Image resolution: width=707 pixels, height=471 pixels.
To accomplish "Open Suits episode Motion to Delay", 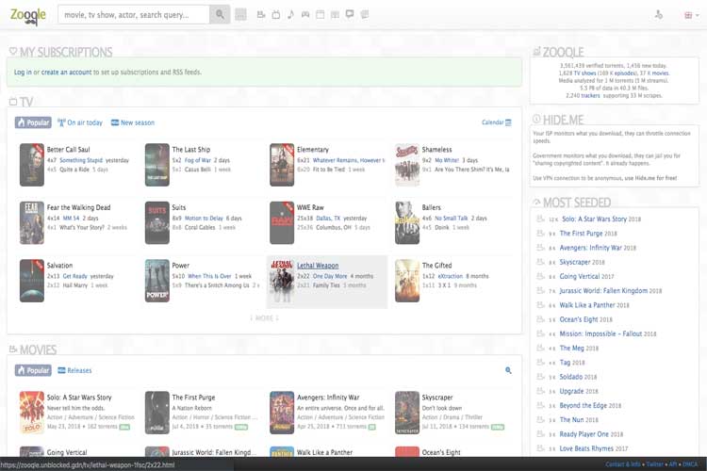I will coord(204,219).
